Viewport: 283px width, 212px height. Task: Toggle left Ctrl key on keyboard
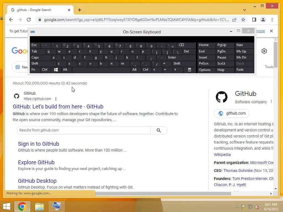[x=46, y=70]
